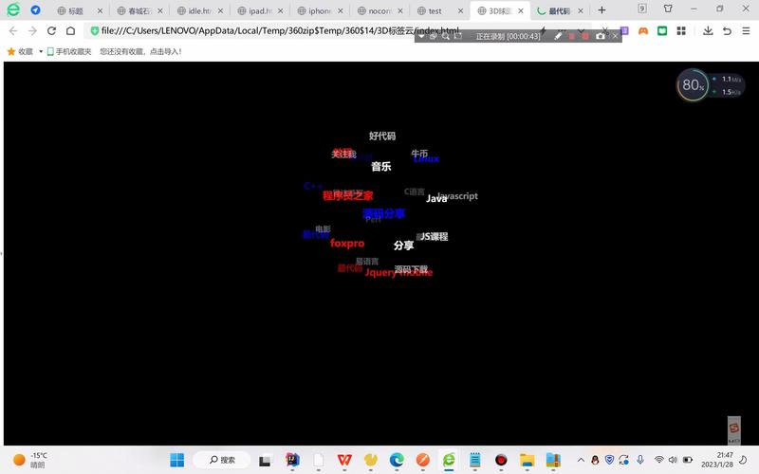
Task: Click the browser forward arrow
Action: tap(32, 31)
